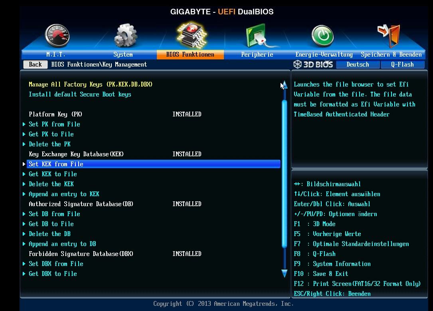Click the ESC/Right Click: Beenden hint

point(332,293)
